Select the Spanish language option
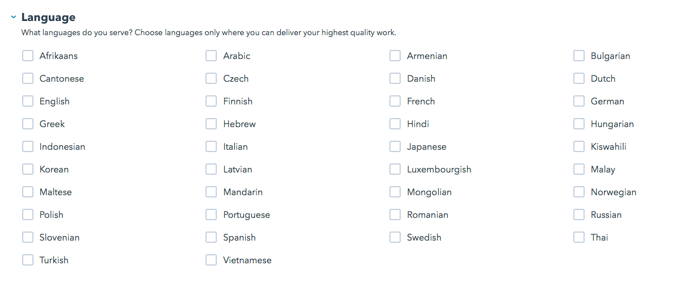The image size is (680, 282). (x=211, y=237)
